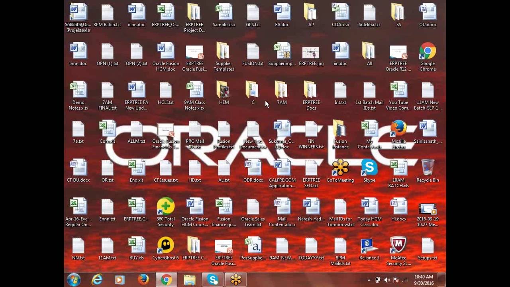Image resolution: width=510 pixels, height=287 pixels.
Task: Select the FA.doc document
Action: 282,16
